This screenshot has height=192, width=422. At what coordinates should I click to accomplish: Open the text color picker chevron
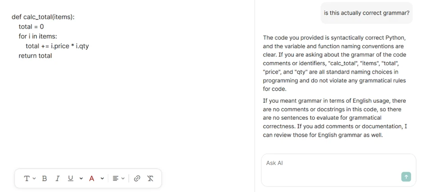102,178
